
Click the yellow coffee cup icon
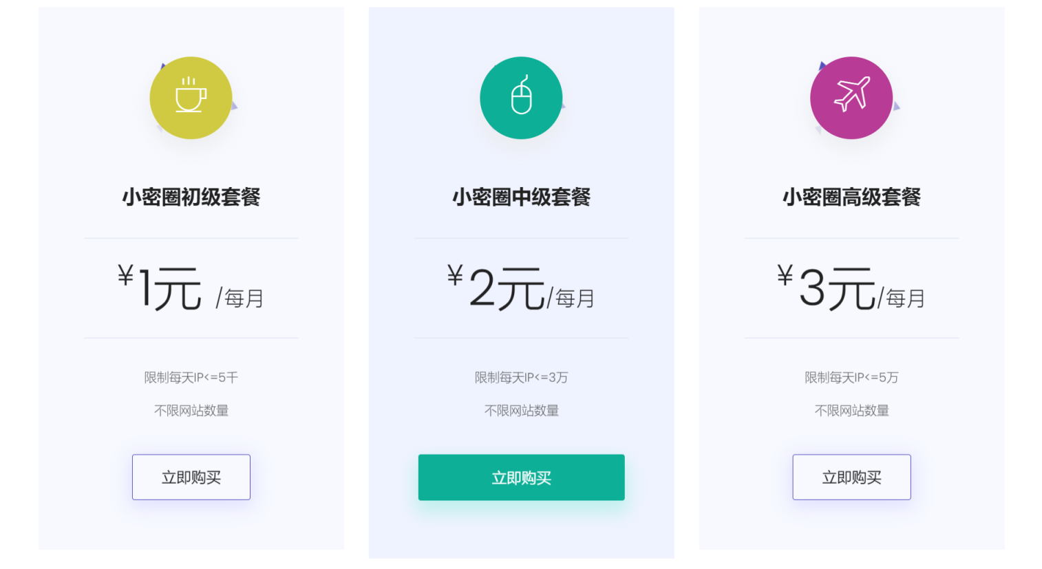pos(191,98)
